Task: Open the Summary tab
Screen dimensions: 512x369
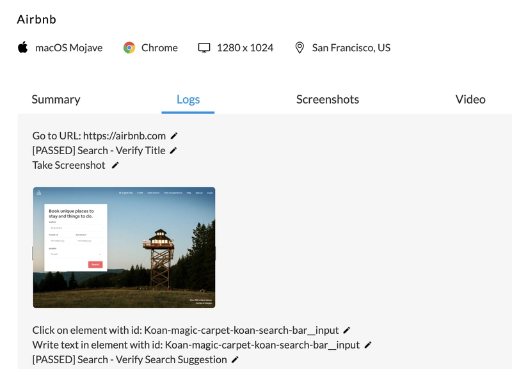Action: (x=56, y=100)
